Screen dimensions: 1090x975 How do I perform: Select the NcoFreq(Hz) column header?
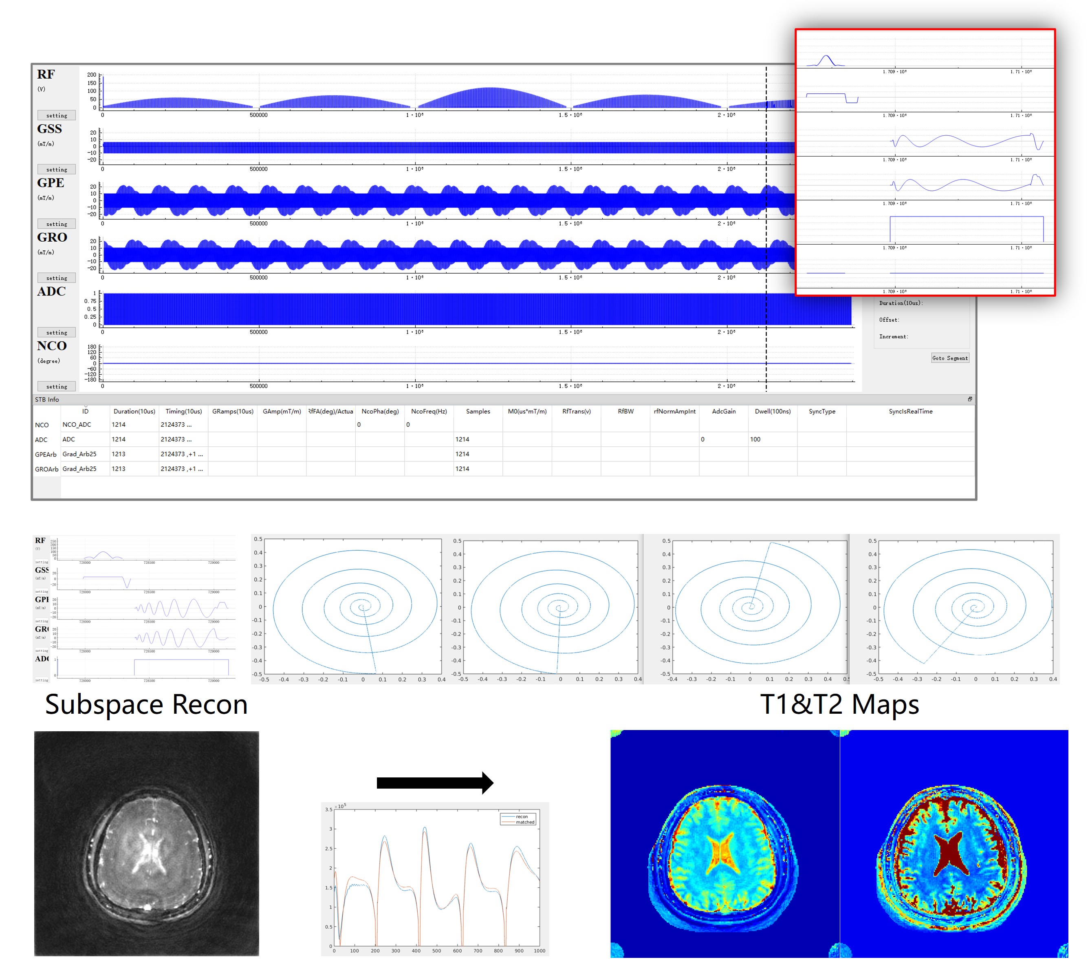tap(429, 411)
